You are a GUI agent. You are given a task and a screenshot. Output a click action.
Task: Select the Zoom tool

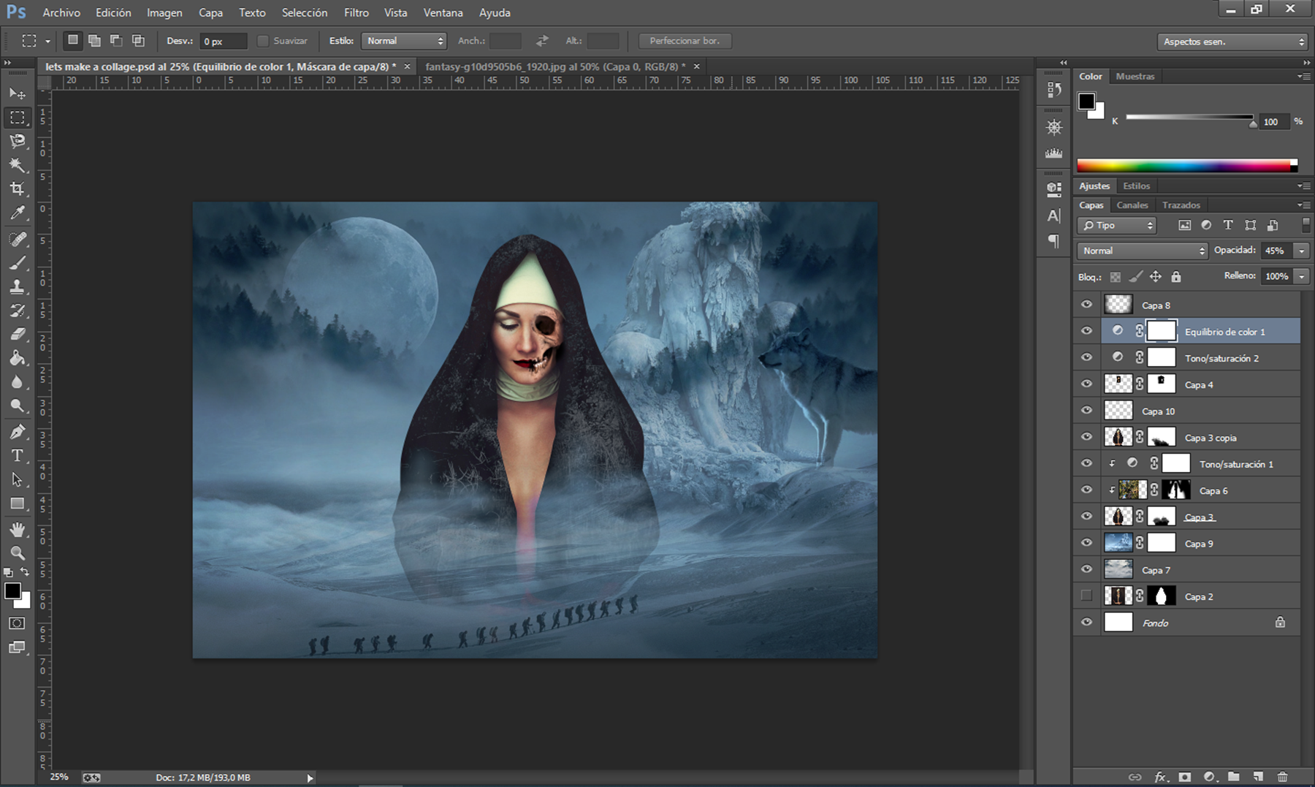18,552
